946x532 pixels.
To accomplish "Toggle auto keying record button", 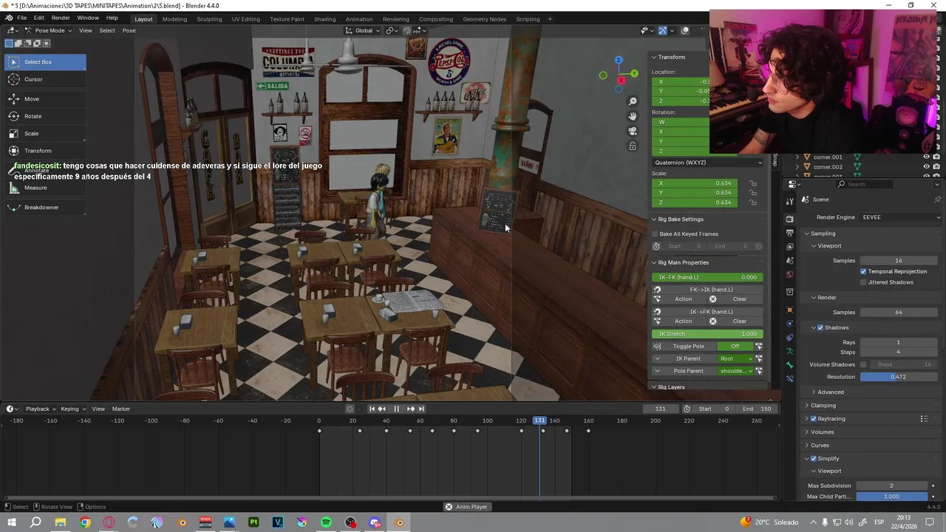I will pyautogui.click(x=350, y=409).
